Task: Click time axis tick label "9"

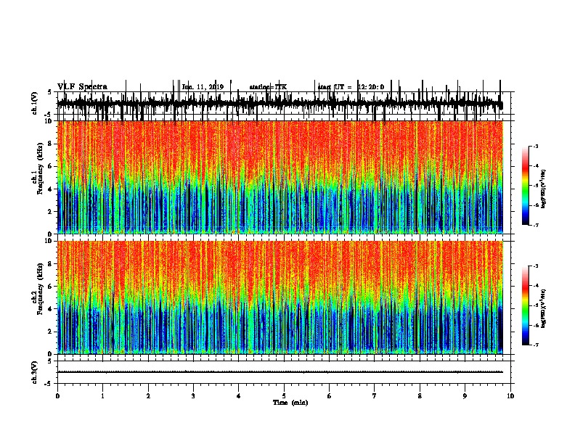Action: pyautogui.click(x=465, y=396)
